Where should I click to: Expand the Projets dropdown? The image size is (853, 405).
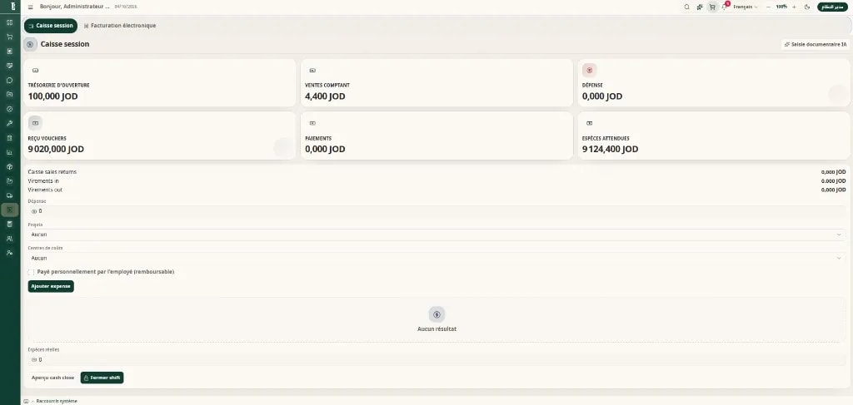pyautogui.click(x=436, y=235)
